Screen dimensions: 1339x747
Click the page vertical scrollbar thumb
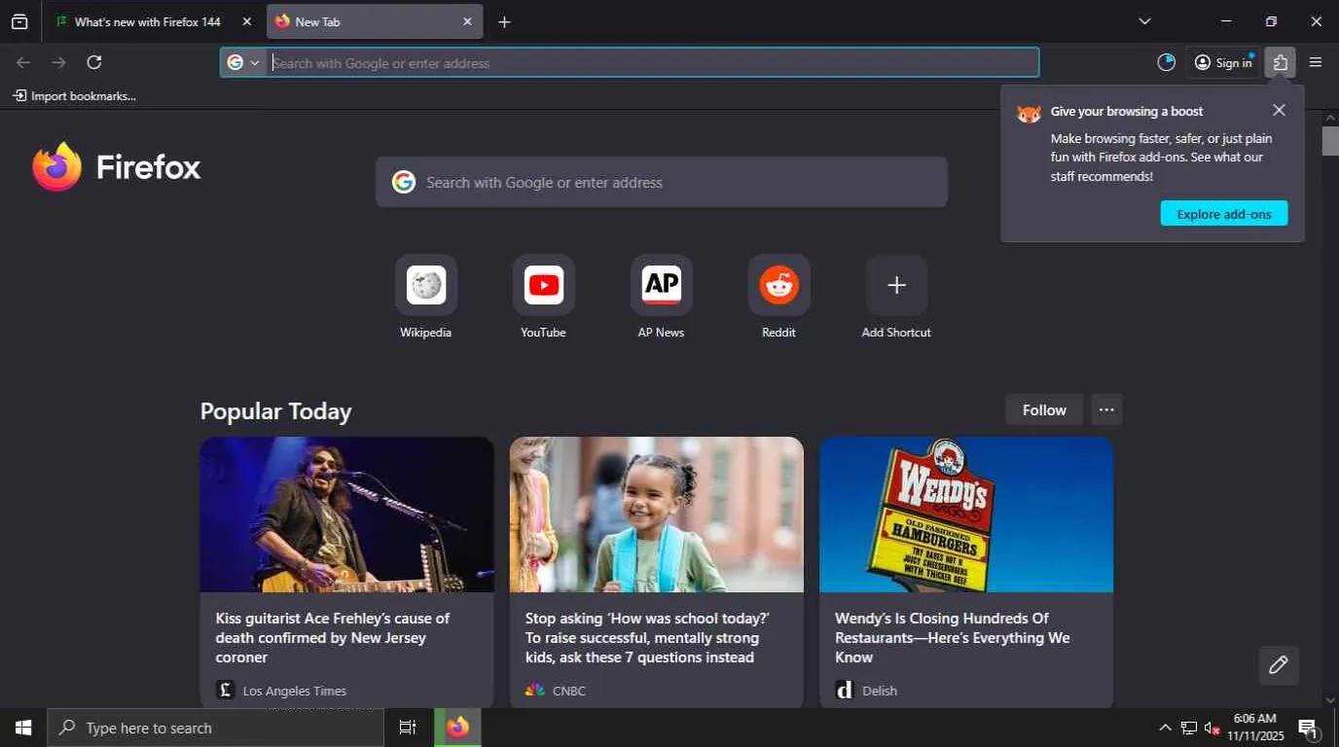point(1330,141)
